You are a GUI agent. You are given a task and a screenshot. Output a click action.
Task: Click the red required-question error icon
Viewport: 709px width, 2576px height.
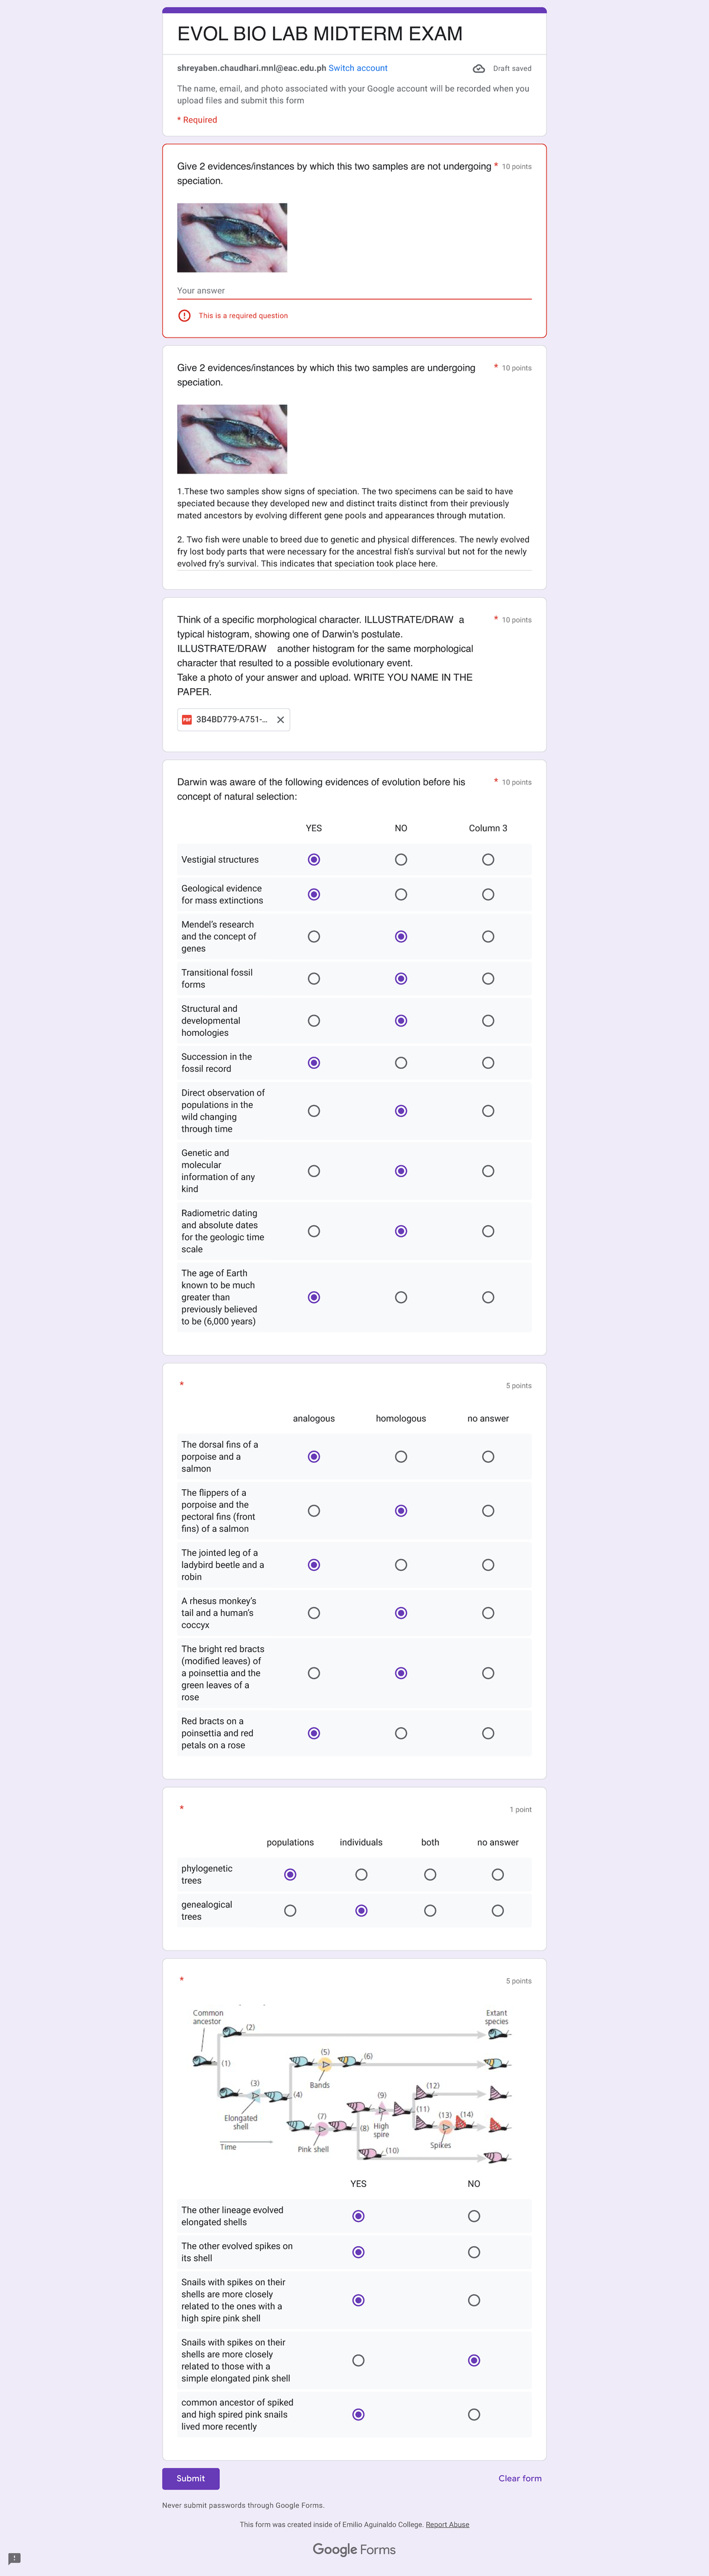coord(184,316)
